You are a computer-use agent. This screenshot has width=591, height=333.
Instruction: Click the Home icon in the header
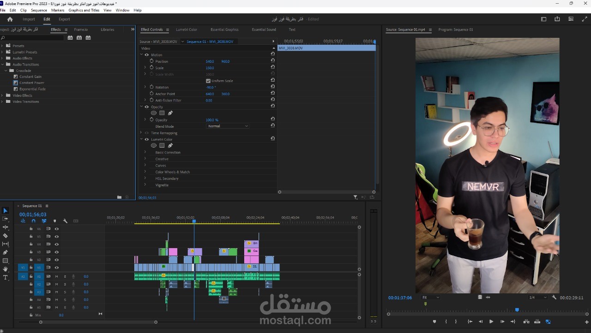click(x=10, y=19)
